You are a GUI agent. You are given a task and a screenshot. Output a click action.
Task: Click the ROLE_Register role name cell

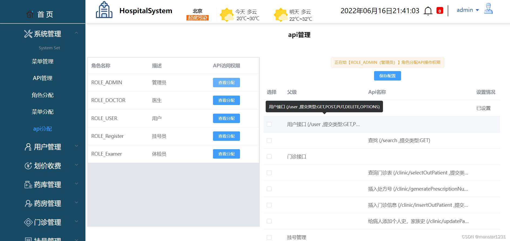tap(108, 136)
